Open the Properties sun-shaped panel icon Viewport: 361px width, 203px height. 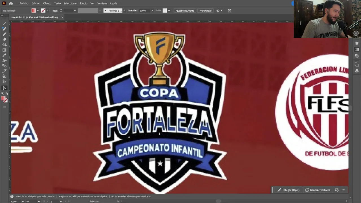click(357, 43)
